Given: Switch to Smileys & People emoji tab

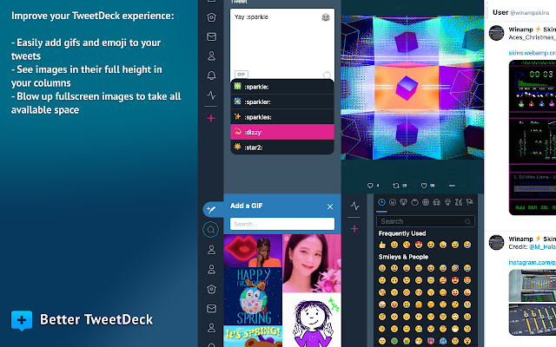Looking at the screenshot, I should click(393, 202).
